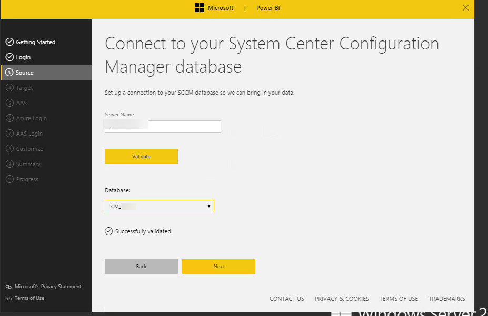Click the Successfully validated status text
The width and height of the screenshot is (488, 316).
click(143, 231)
